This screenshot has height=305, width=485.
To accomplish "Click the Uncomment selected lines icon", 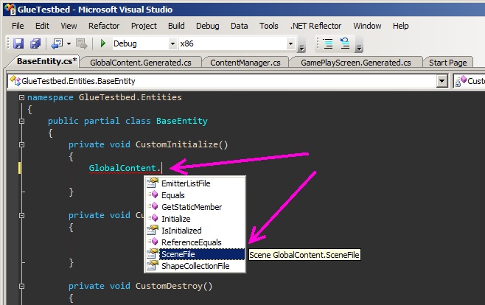I will (x=345, y=43).
